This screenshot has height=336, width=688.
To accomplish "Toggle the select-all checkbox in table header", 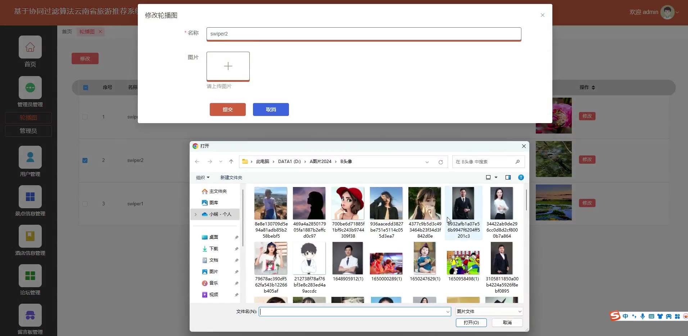I will coord(86,87).
